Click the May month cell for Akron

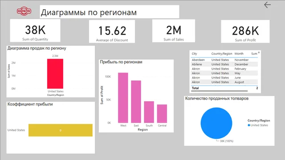[x=237, y=73]
